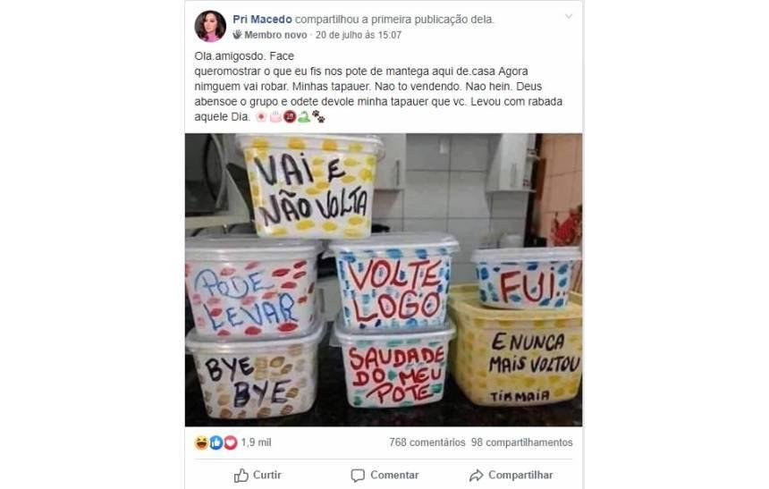Open Pri Macedo's profile picture
This screenshot has height=489, width=769.
[x=210, y=26]
